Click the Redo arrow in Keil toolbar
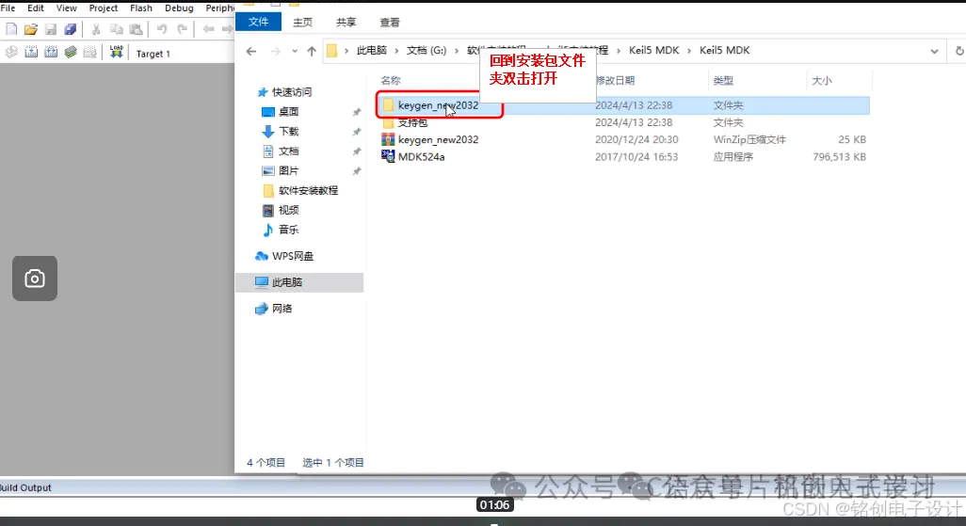This screenshot has width=966, height=526. click(183, 29)
